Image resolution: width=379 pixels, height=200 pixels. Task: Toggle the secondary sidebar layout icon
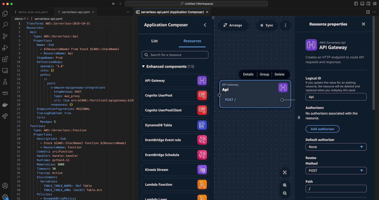[368, 4]
